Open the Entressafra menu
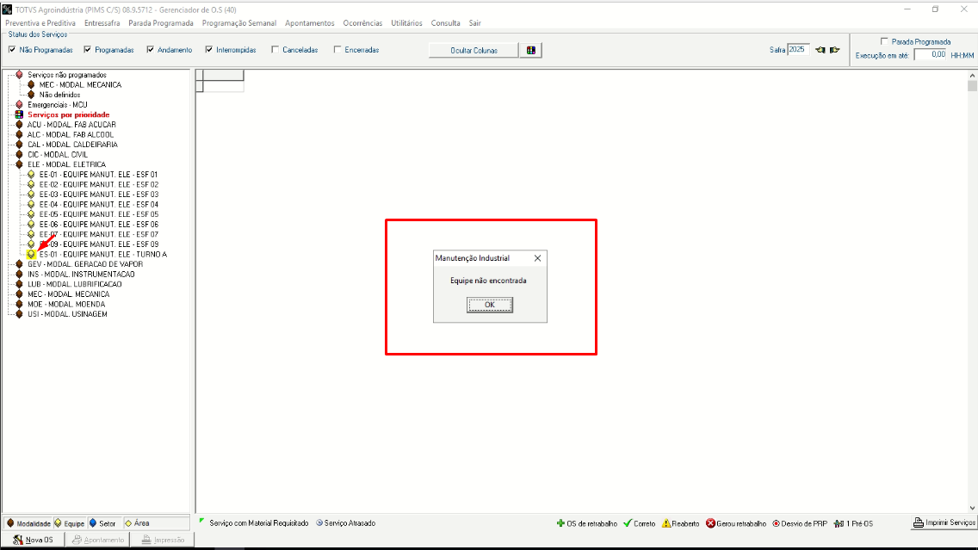Screen dimensions: 978x550 tap(102, 23)
